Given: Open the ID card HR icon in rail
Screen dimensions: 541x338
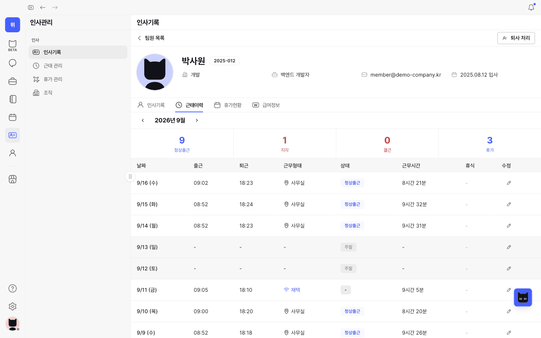Looking at the screenshot, I should tap(12, 135).
